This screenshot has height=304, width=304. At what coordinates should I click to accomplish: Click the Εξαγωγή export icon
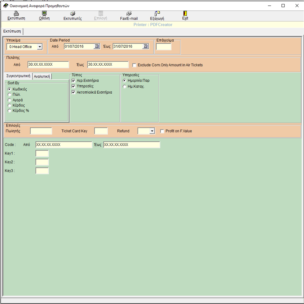pos(157,13)
